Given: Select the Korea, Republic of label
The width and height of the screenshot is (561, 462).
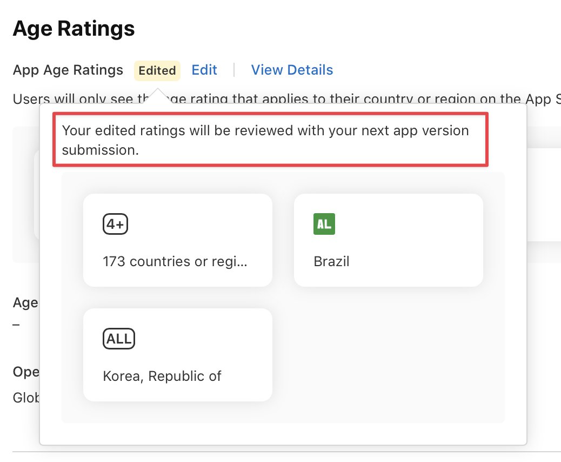Looking at the screenshot, I should pyautogui.click(x=162, y=376).
